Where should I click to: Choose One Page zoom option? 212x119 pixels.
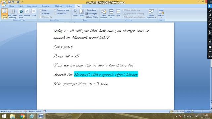point(91,10)
